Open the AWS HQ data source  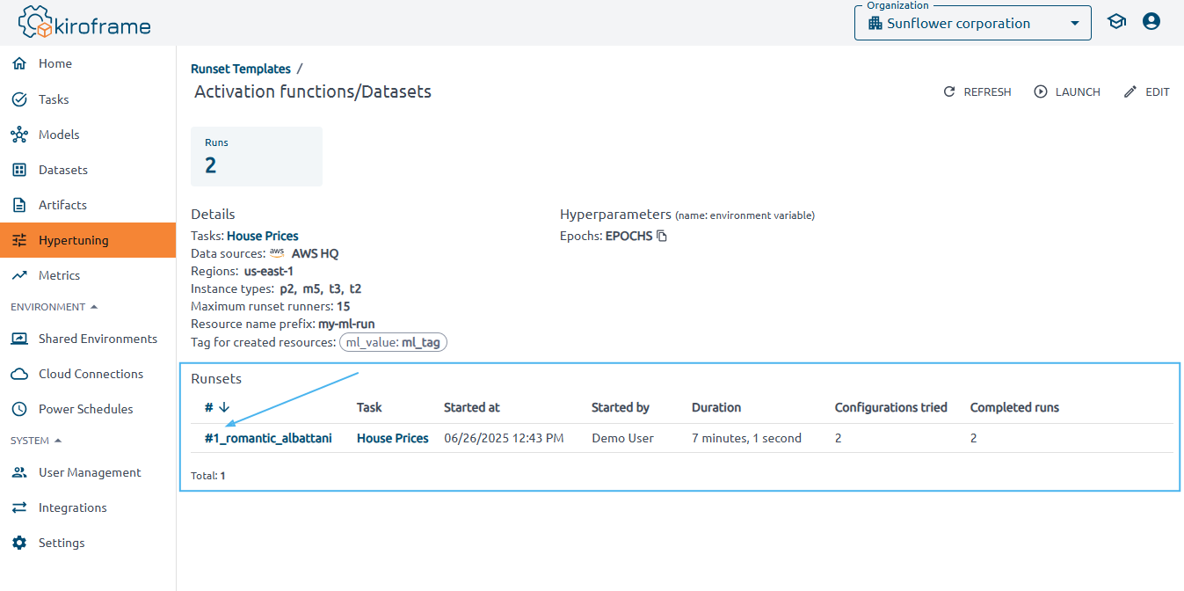315,253
